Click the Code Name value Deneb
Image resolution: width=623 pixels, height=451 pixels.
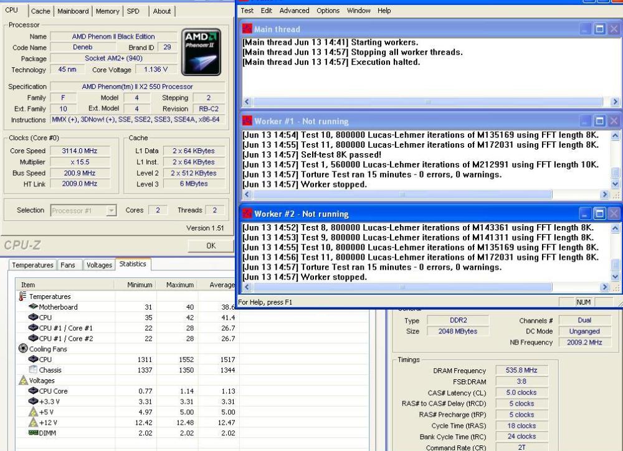pyautogui.click(x=83, y=47)
